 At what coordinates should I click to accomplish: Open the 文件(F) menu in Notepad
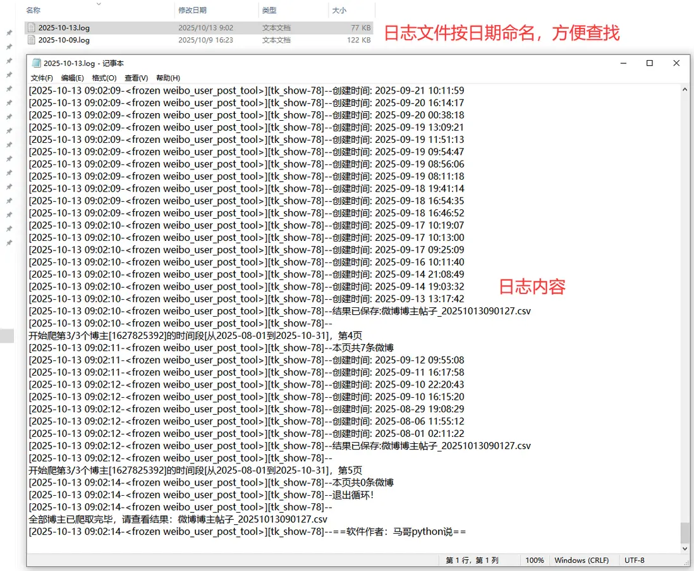[x=42, y=78]
